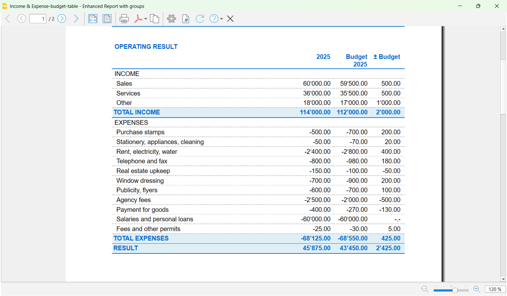Select the 'Rent, electricity, water' row label
The height and width of the screenshot is (296, 507).
click(147, 152)
